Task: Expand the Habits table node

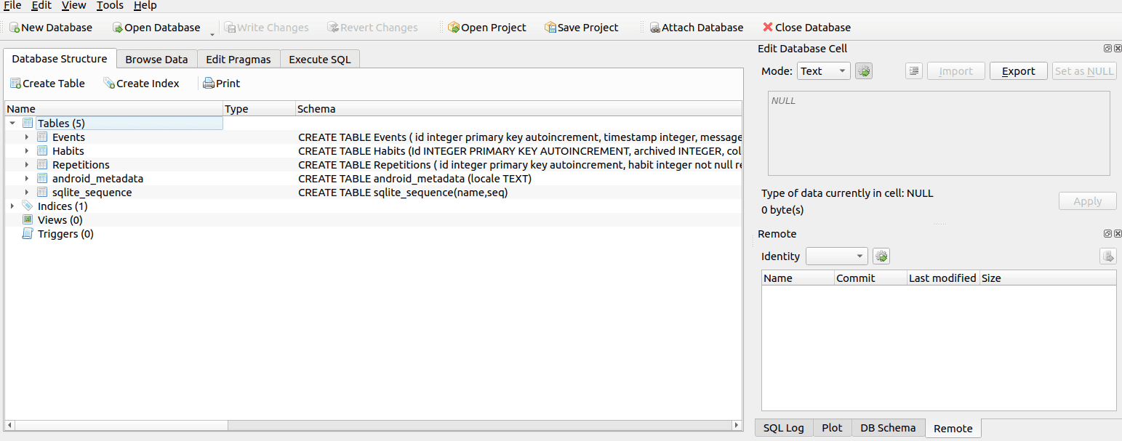Action: [x=27, y=151]
